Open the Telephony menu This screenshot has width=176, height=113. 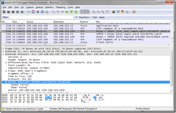point(61,7)
